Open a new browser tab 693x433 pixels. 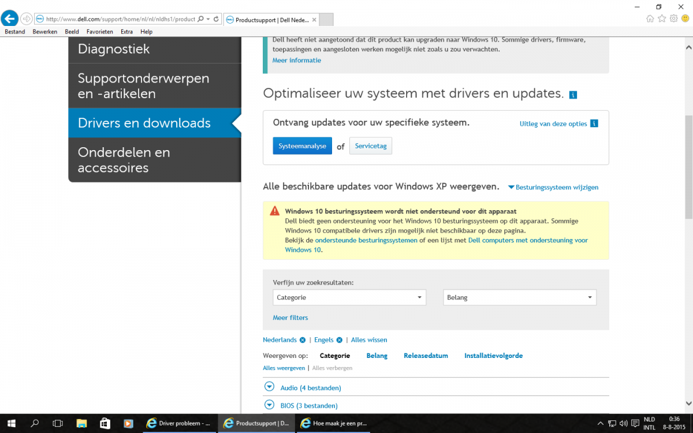pyautogui.click(x=326, y=19)
